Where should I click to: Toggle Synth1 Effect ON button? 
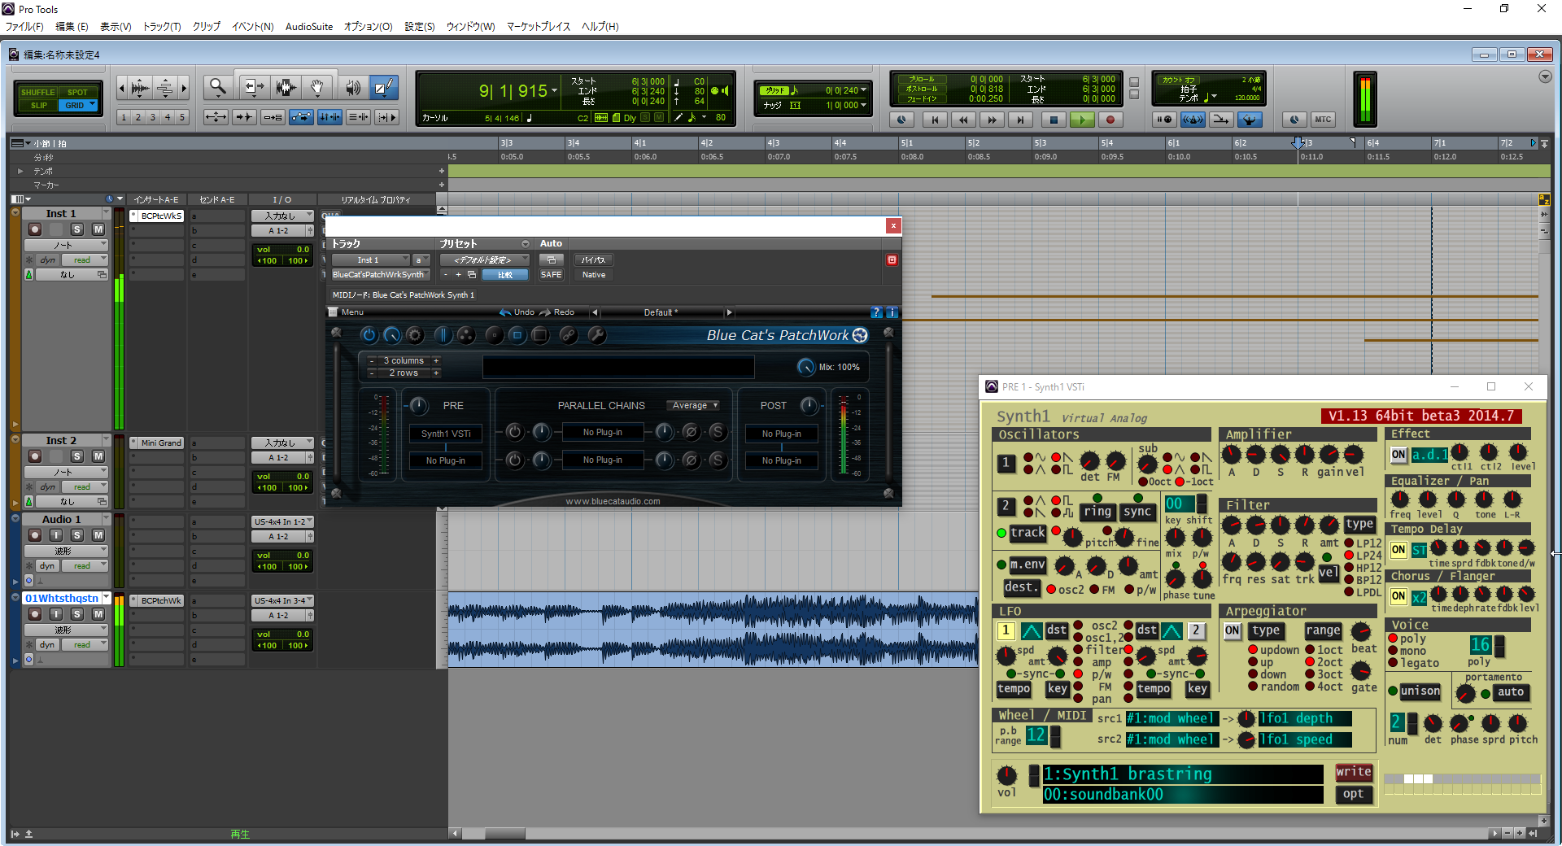1398,455
